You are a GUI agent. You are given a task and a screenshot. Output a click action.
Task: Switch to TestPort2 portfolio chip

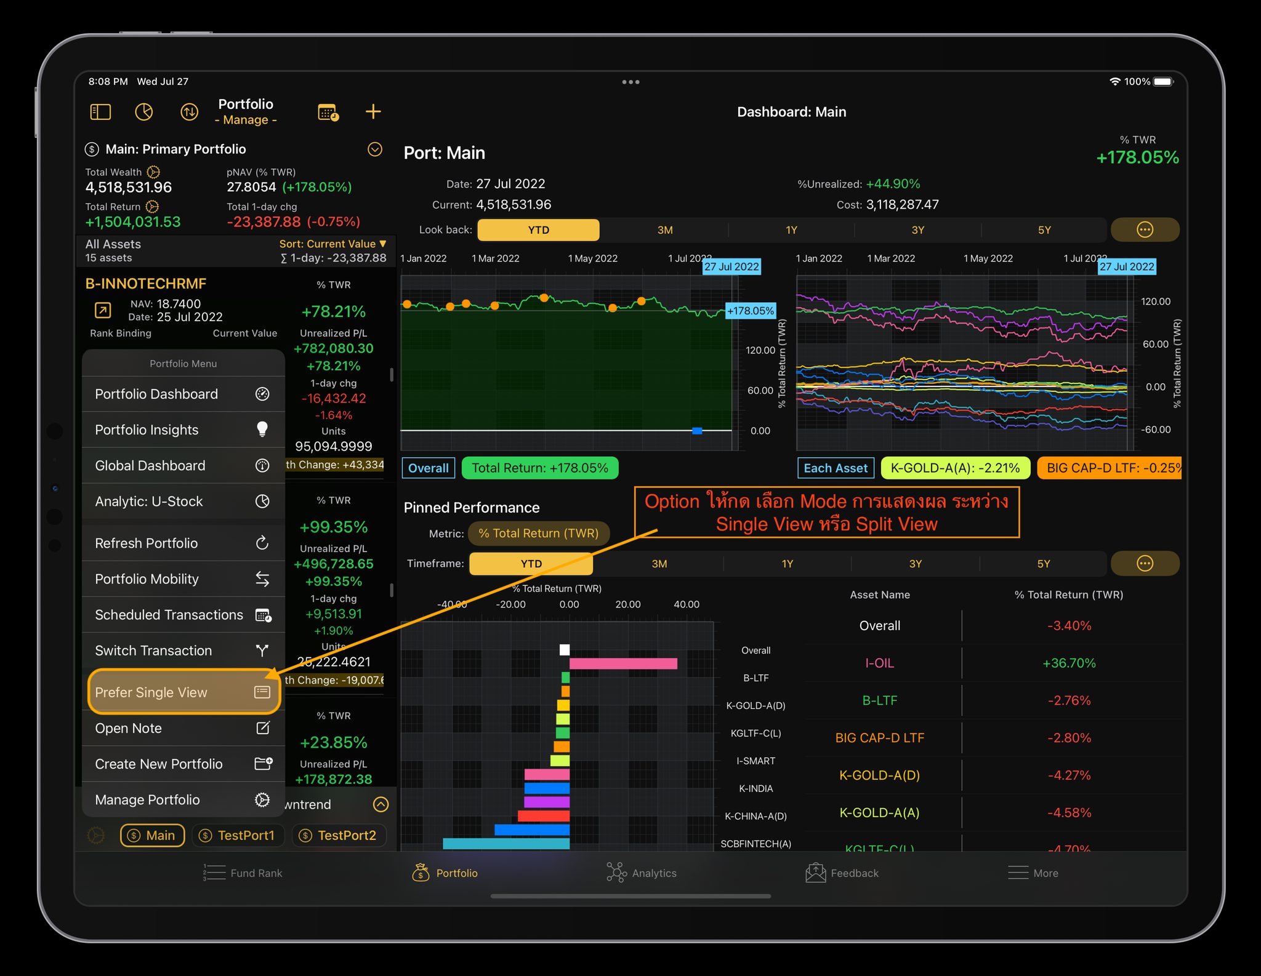click(339, 835)
